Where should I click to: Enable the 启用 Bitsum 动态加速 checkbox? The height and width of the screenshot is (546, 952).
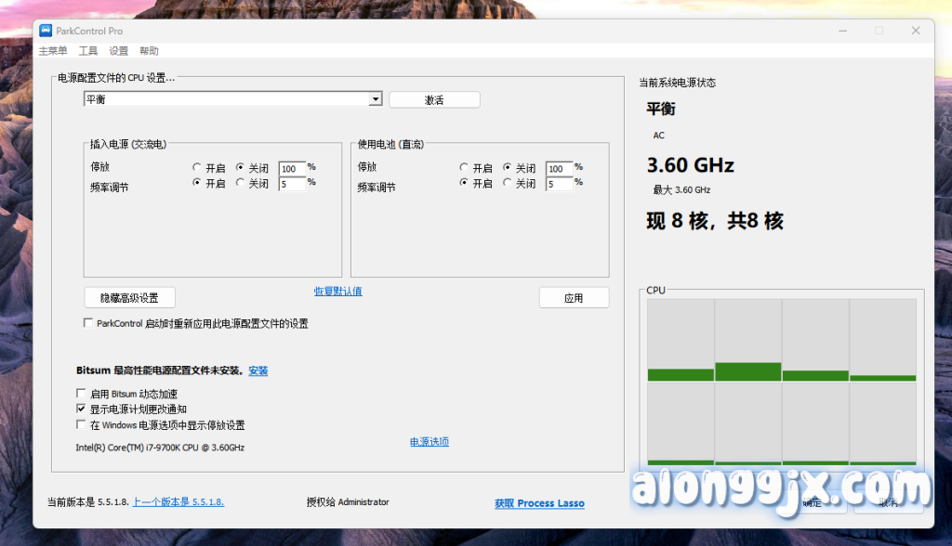[81, 394]
